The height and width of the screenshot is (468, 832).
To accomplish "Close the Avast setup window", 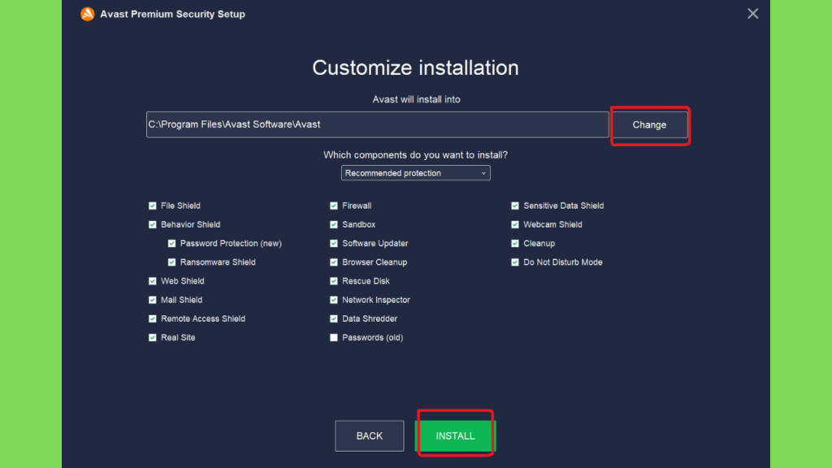I will (x=752, y=14).
